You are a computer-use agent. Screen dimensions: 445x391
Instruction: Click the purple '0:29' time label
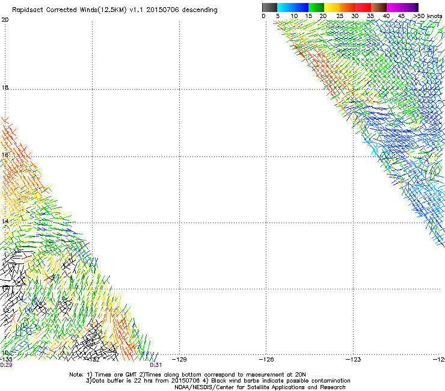[x=6, y=365]
